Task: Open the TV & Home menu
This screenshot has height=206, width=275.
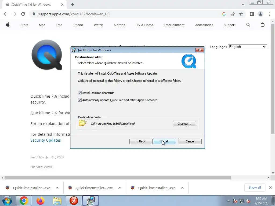Action: tap(144, 25)
